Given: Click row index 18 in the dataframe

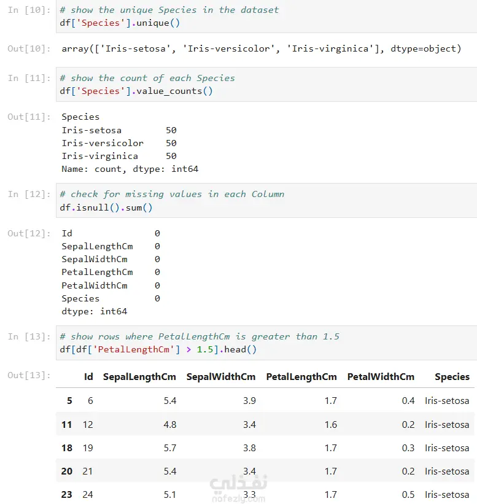Looking at the screenshot, I should 67,448.
